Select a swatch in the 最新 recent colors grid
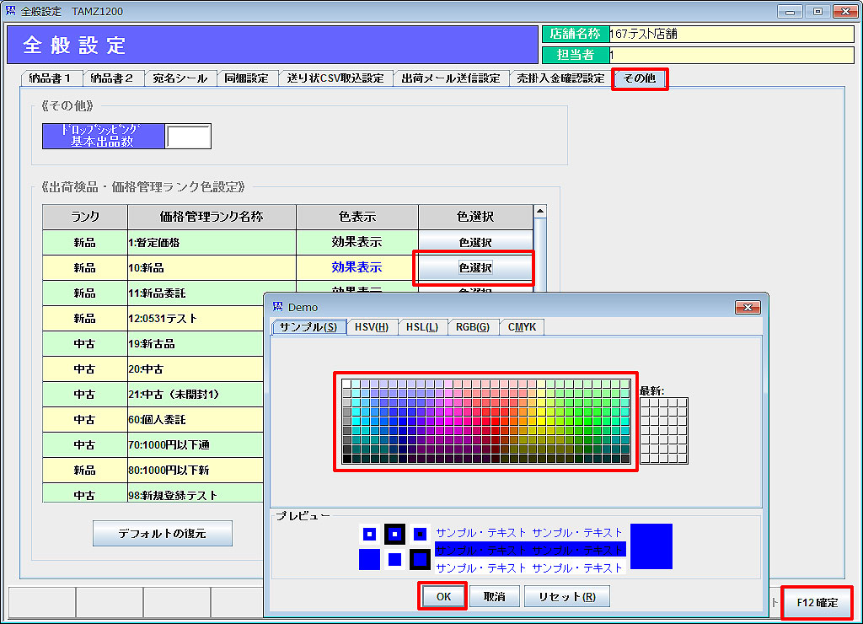The image size is (863, 624). [x=663, y=430]
